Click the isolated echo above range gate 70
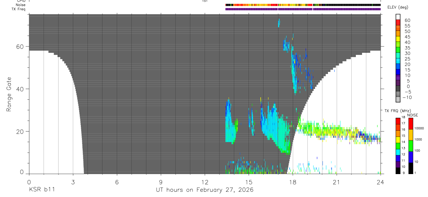Screen dimensions: 428x197 (279, 23)
